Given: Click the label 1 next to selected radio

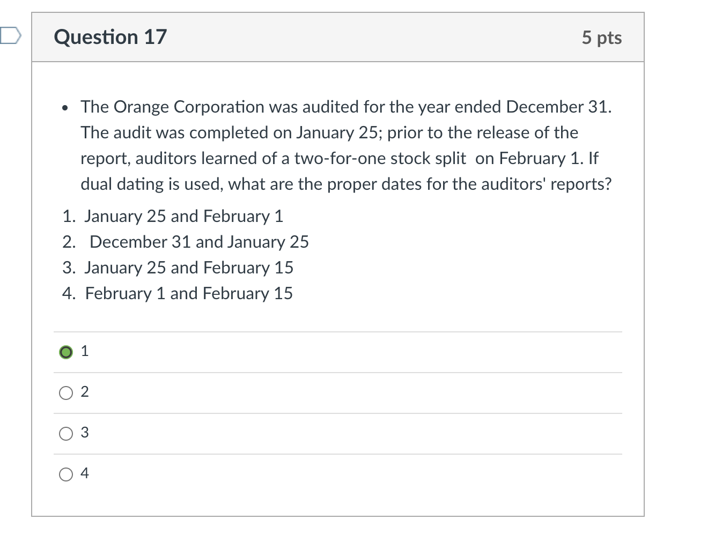Looking at the screenshot, I should (85, 351).
